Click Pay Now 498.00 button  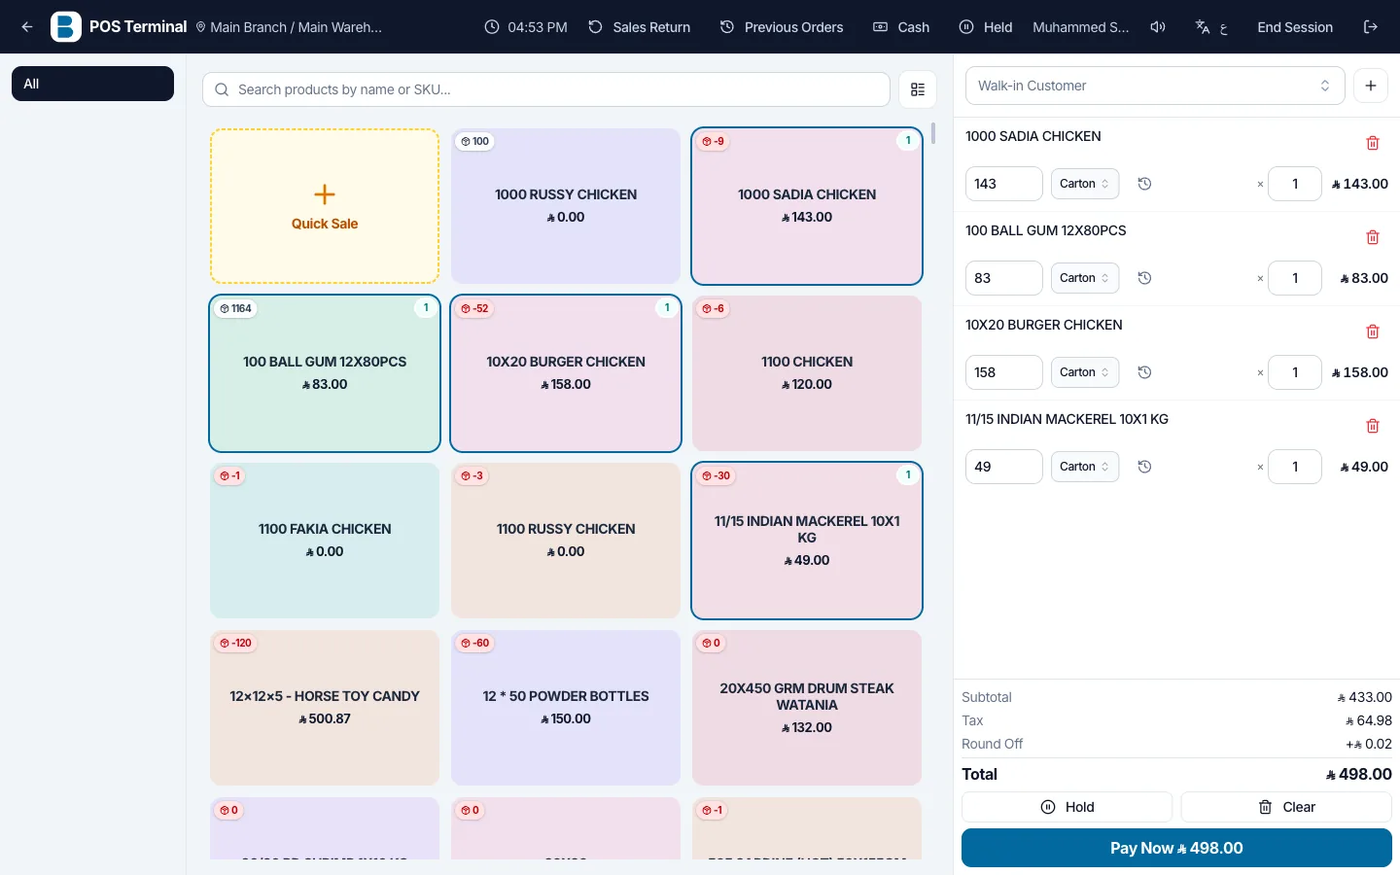1176,848
